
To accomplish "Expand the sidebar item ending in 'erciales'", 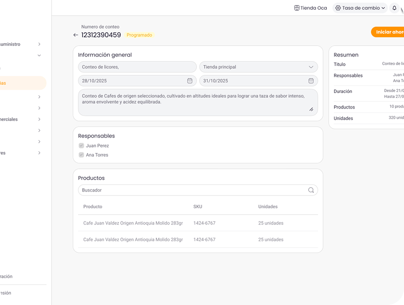I will (39, 119).
